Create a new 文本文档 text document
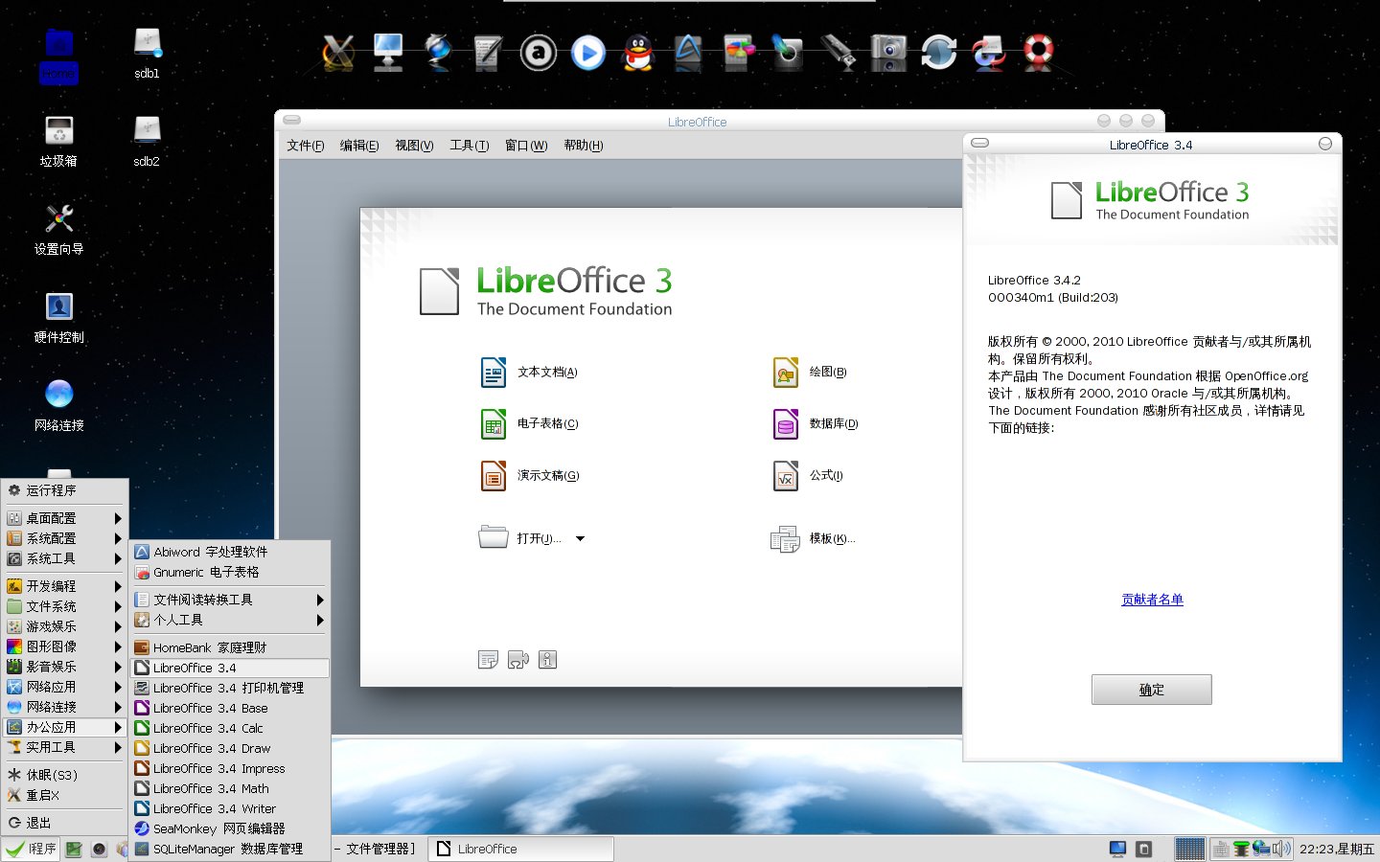 529,372
